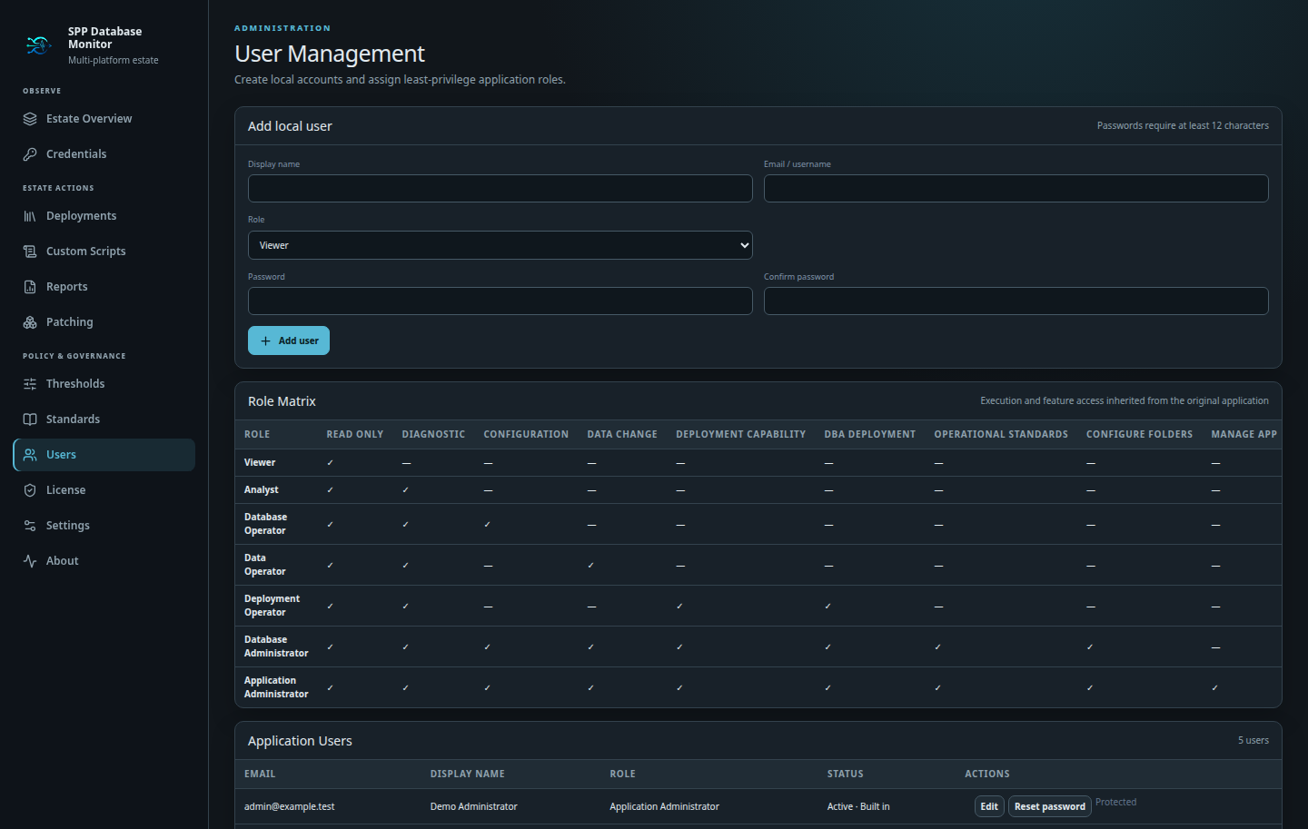Image resolution: width=1308 pixels, height=829 pixels.
Task: Click the CONFIGURE FOLDERS column header
Action: click(x=1139, y=435)
